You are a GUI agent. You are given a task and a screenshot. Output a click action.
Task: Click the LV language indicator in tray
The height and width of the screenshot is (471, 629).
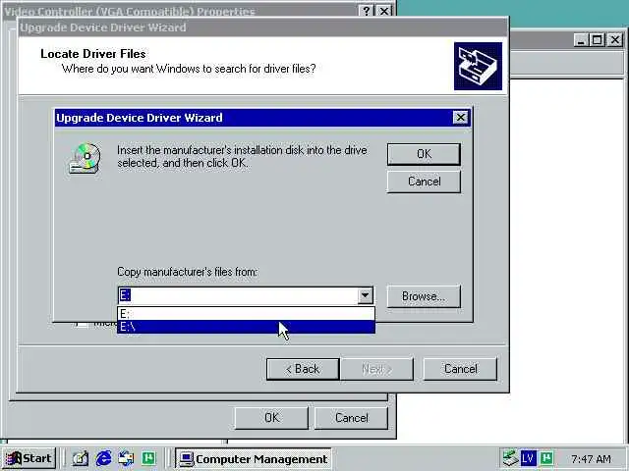point(528,458)
